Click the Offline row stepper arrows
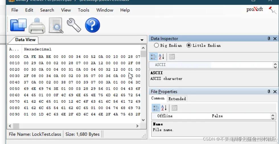The width and height of the screenshot is (279, 144). point(273,116)
